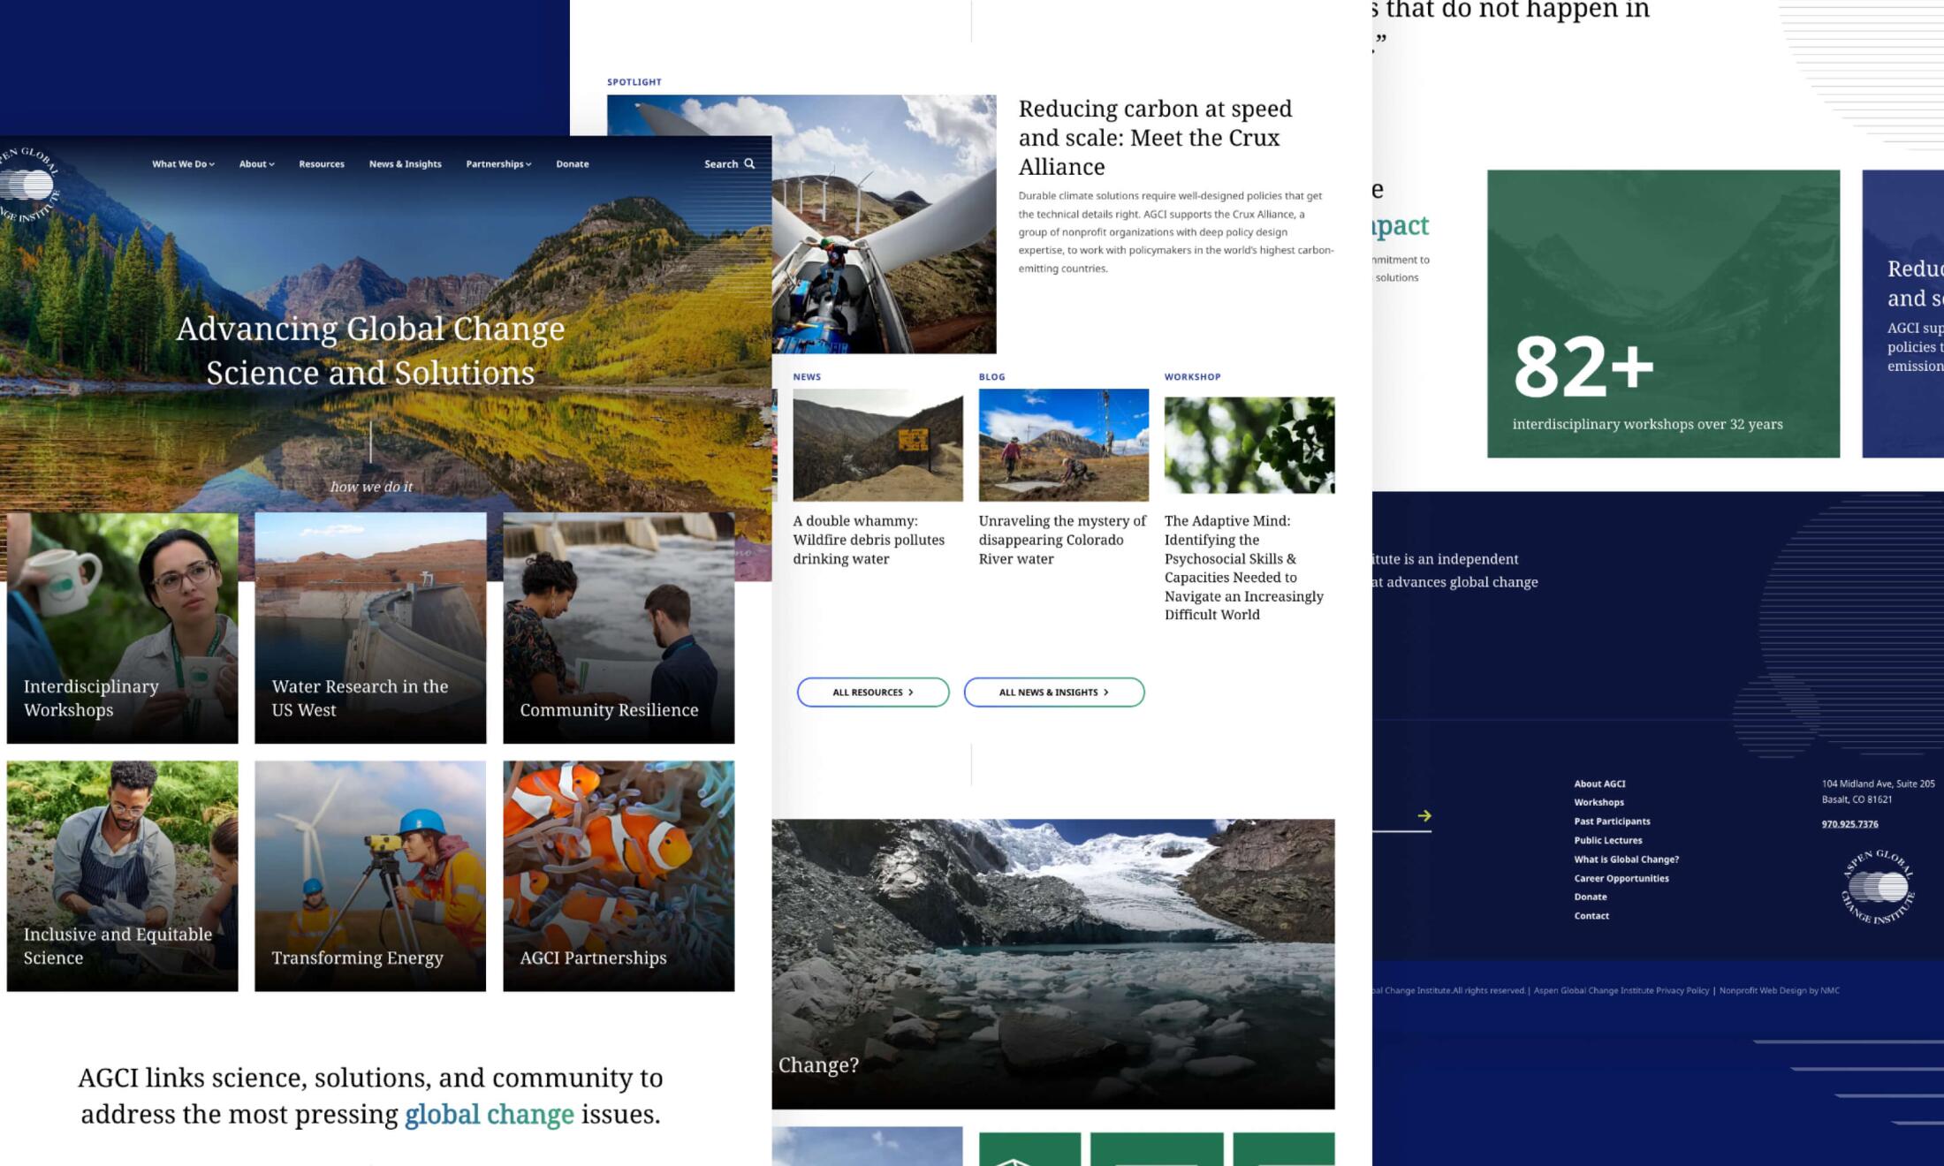Click the 'how we do it' link
Viewport: 1944px width, 1166px height.
371,487
